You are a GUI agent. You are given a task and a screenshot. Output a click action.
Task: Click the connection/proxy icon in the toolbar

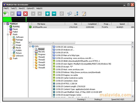tap(76, 14)
